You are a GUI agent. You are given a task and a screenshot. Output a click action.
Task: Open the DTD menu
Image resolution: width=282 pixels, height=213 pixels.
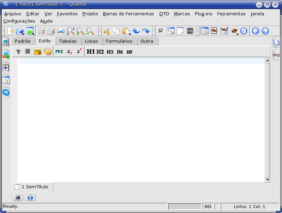pyautogui.click(x=164, y=14)
